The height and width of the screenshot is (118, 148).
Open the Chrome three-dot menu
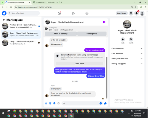tap(145, 7)
